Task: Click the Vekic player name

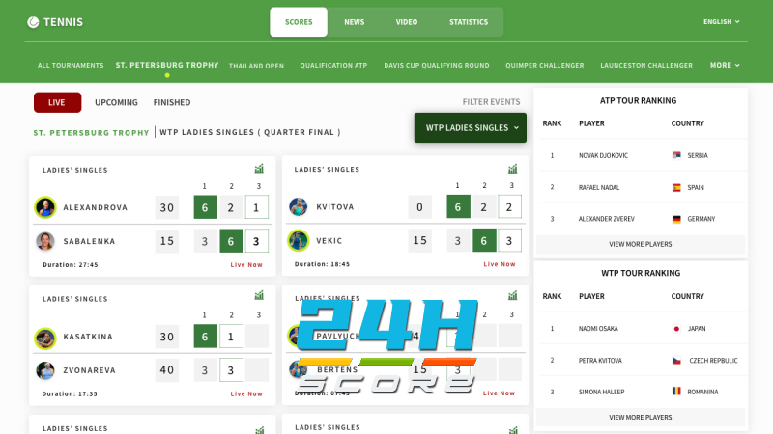Action: point(329,240)
